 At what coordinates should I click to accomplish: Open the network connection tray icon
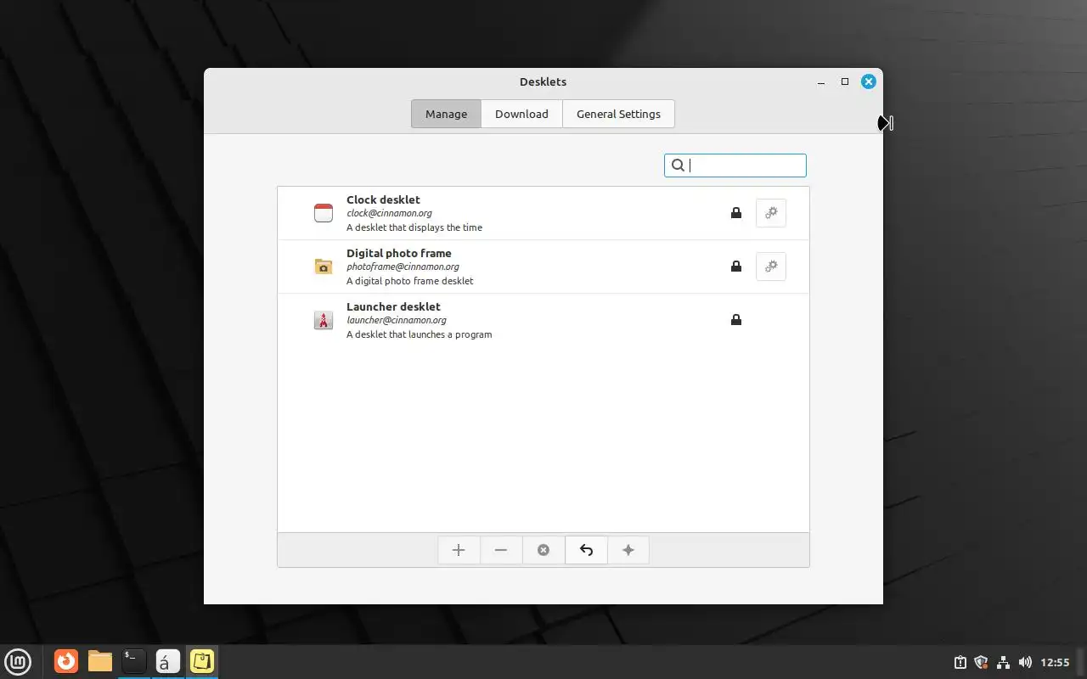coord(1003,662)
